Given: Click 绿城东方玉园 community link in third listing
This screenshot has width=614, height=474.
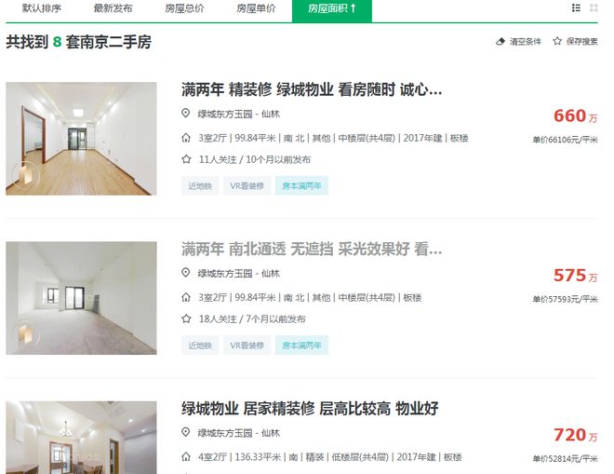Looking at the screenshot, I should (x=225, y=433).
